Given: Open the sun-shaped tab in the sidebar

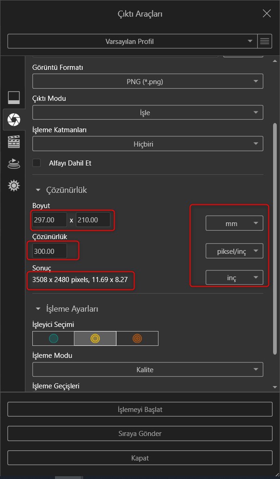Looking at the screenshot, I should coord(14,186).
